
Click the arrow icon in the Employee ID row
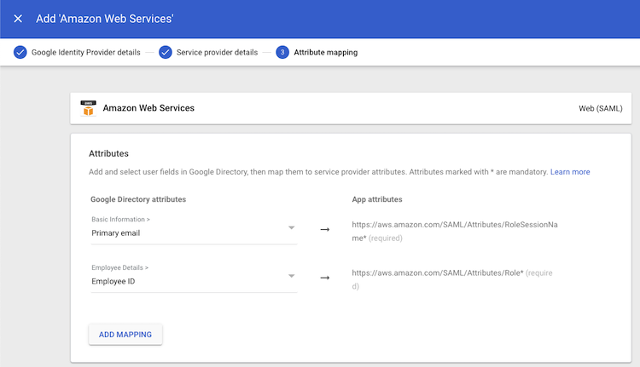click(x=325, y=278)
